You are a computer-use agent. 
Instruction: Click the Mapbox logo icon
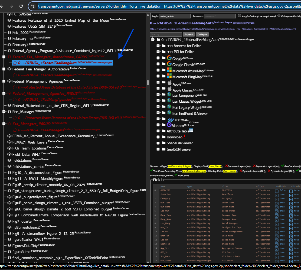coord(169,125)
